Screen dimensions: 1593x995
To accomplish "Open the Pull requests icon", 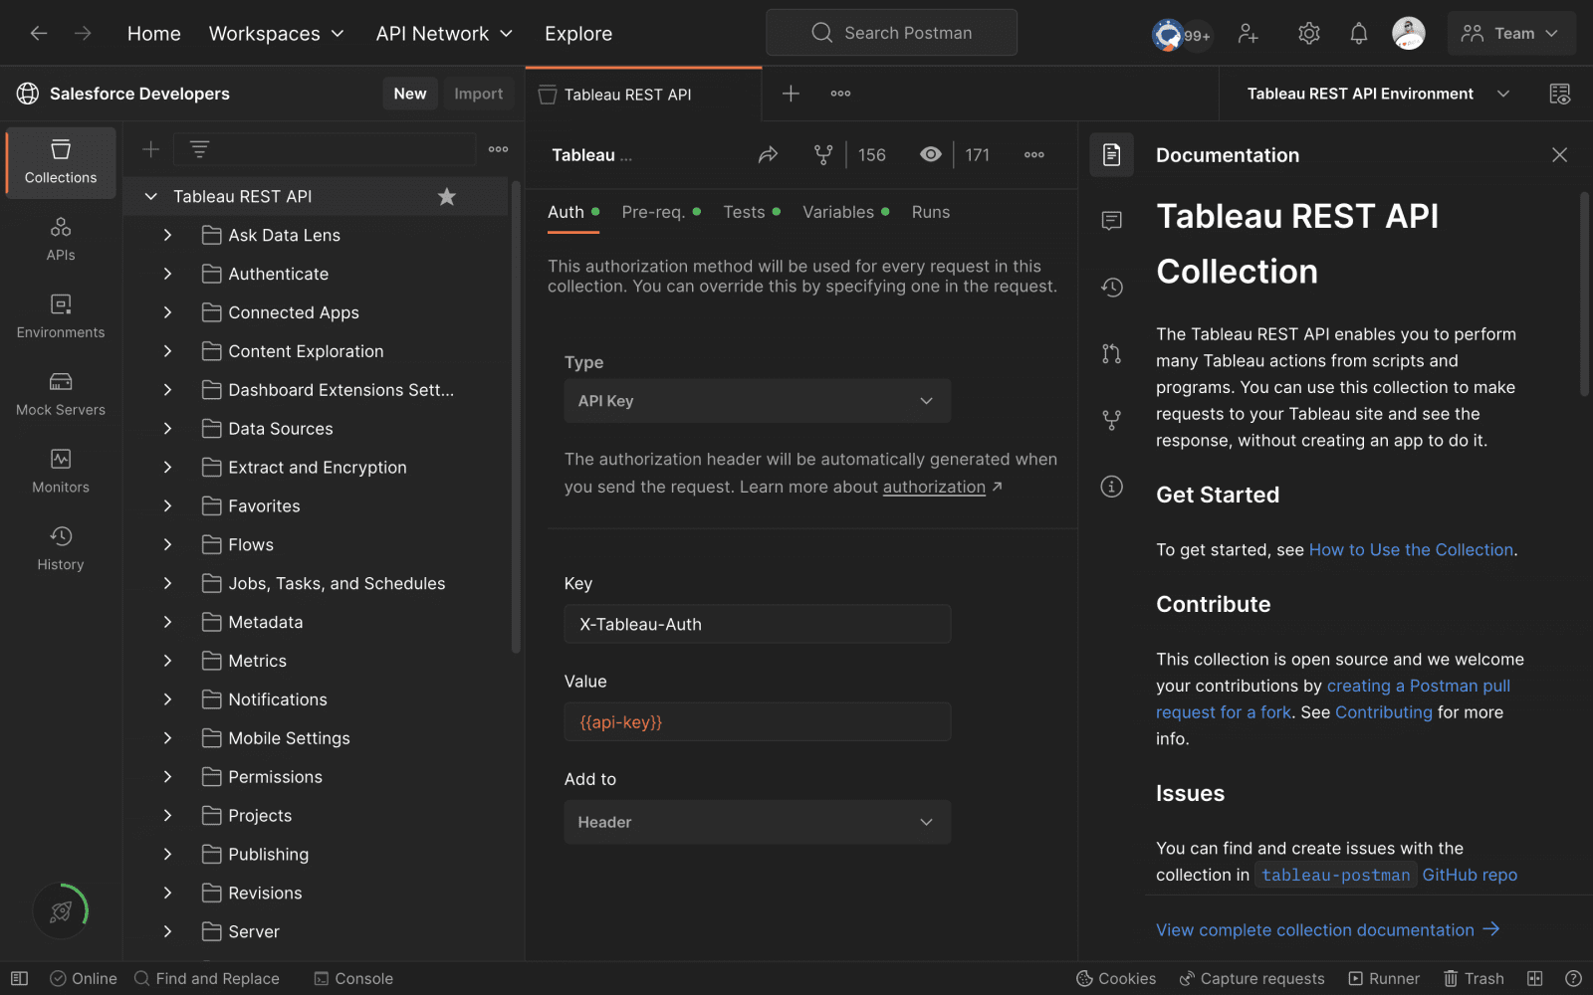I will pos(1112,353).
